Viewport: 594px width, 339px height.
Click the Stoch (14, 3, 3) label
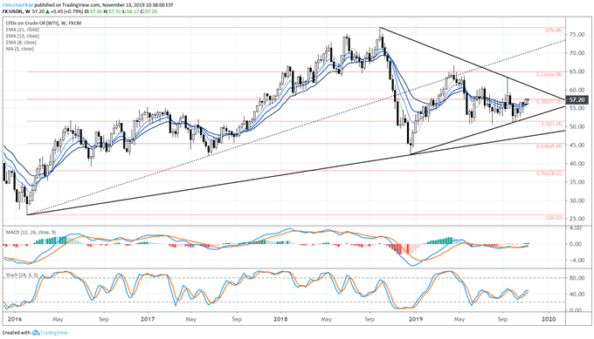coord(22,275)
